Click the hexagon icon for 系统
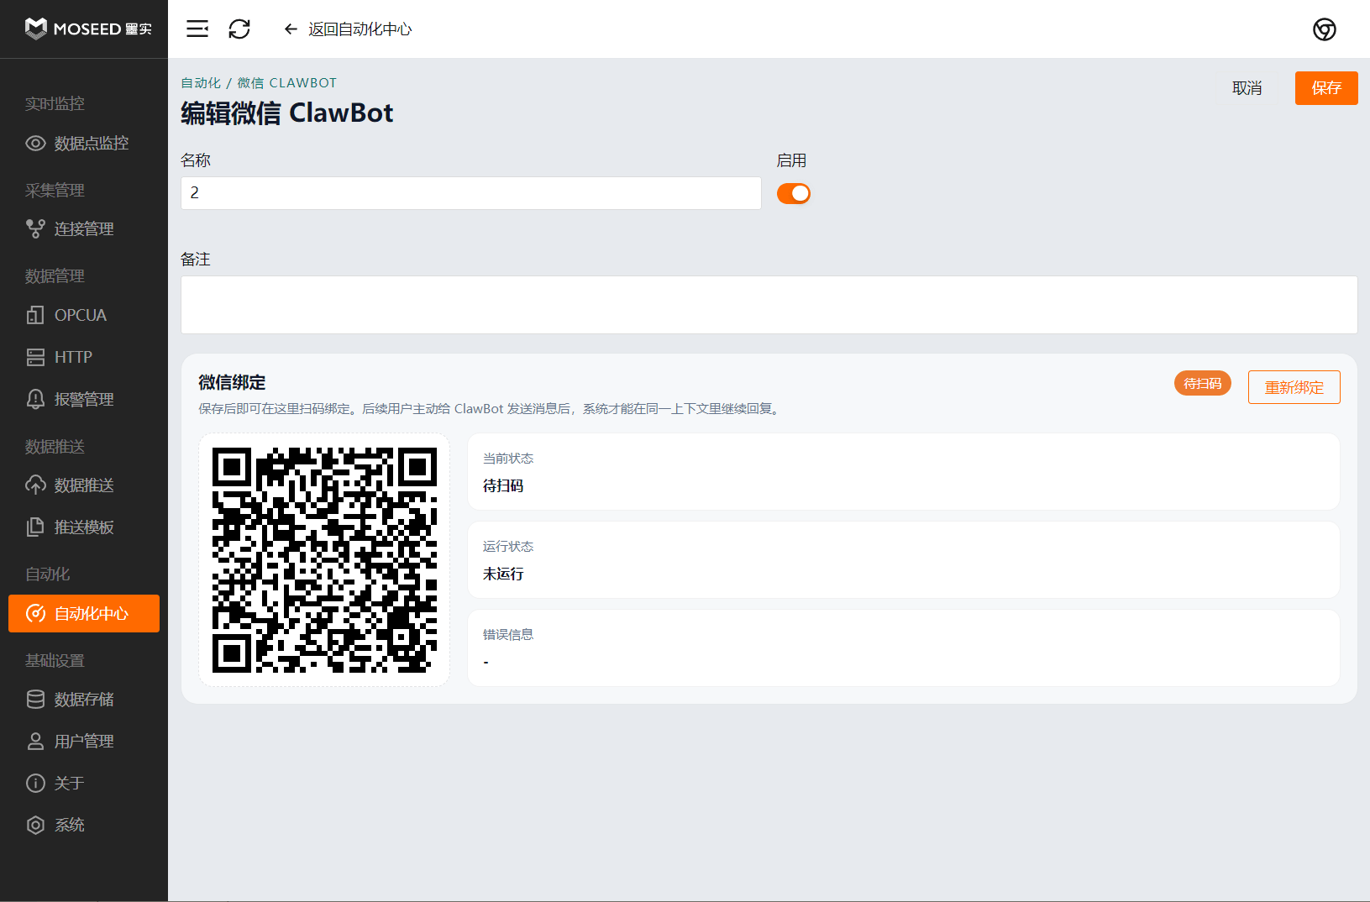This screenshot has height=902, width=1370. tap(35, 826)
